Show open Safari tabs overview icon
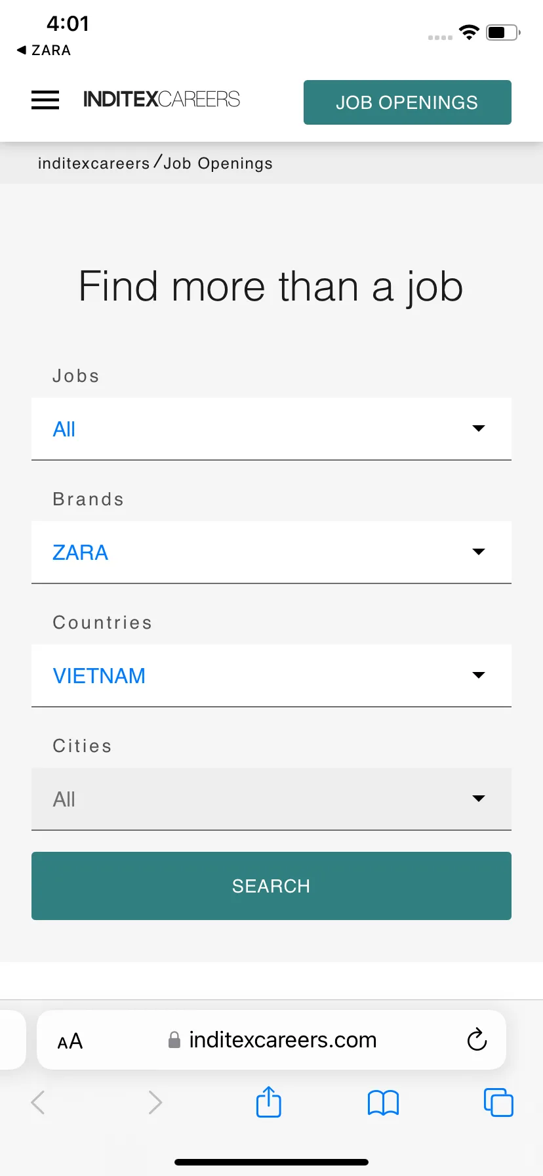This screenshot has width=543, height=1176. tap(498, 1102)
